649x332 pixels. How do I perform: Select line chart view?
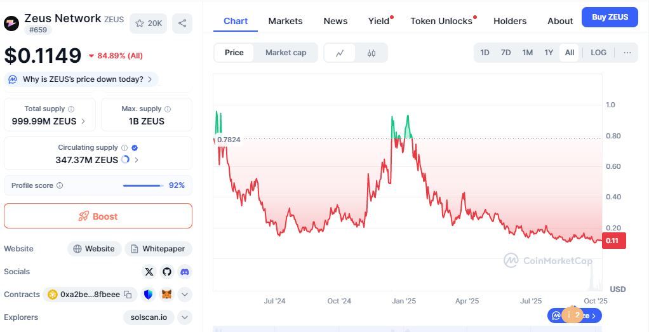pos(340,53)
